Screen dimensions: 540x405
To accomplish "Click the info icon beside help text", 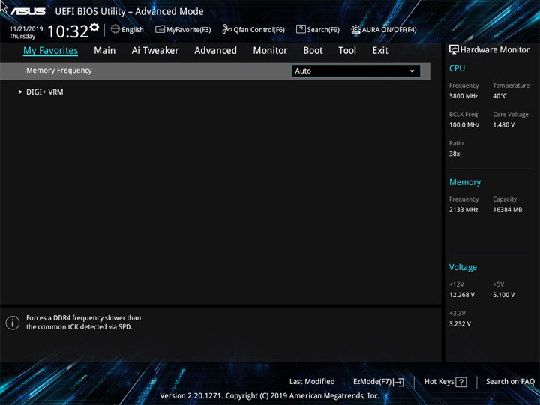I will 13,322.
